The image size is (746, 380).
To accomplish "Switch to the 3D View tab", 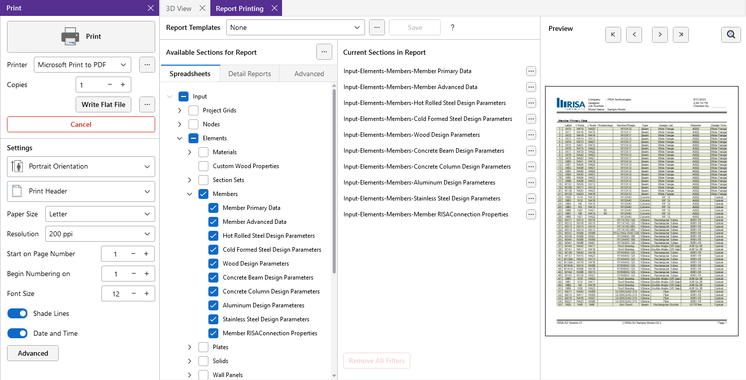I will [x=179, y=8].
